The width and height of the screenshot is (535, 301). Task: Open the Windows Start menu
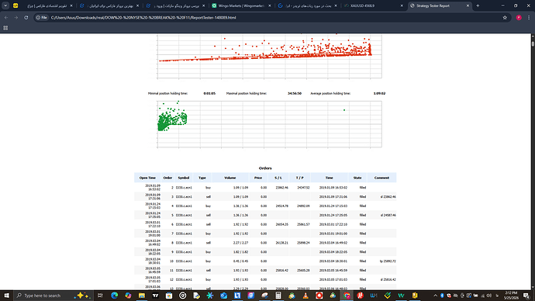pyautogui.click(x=6, y=296)
